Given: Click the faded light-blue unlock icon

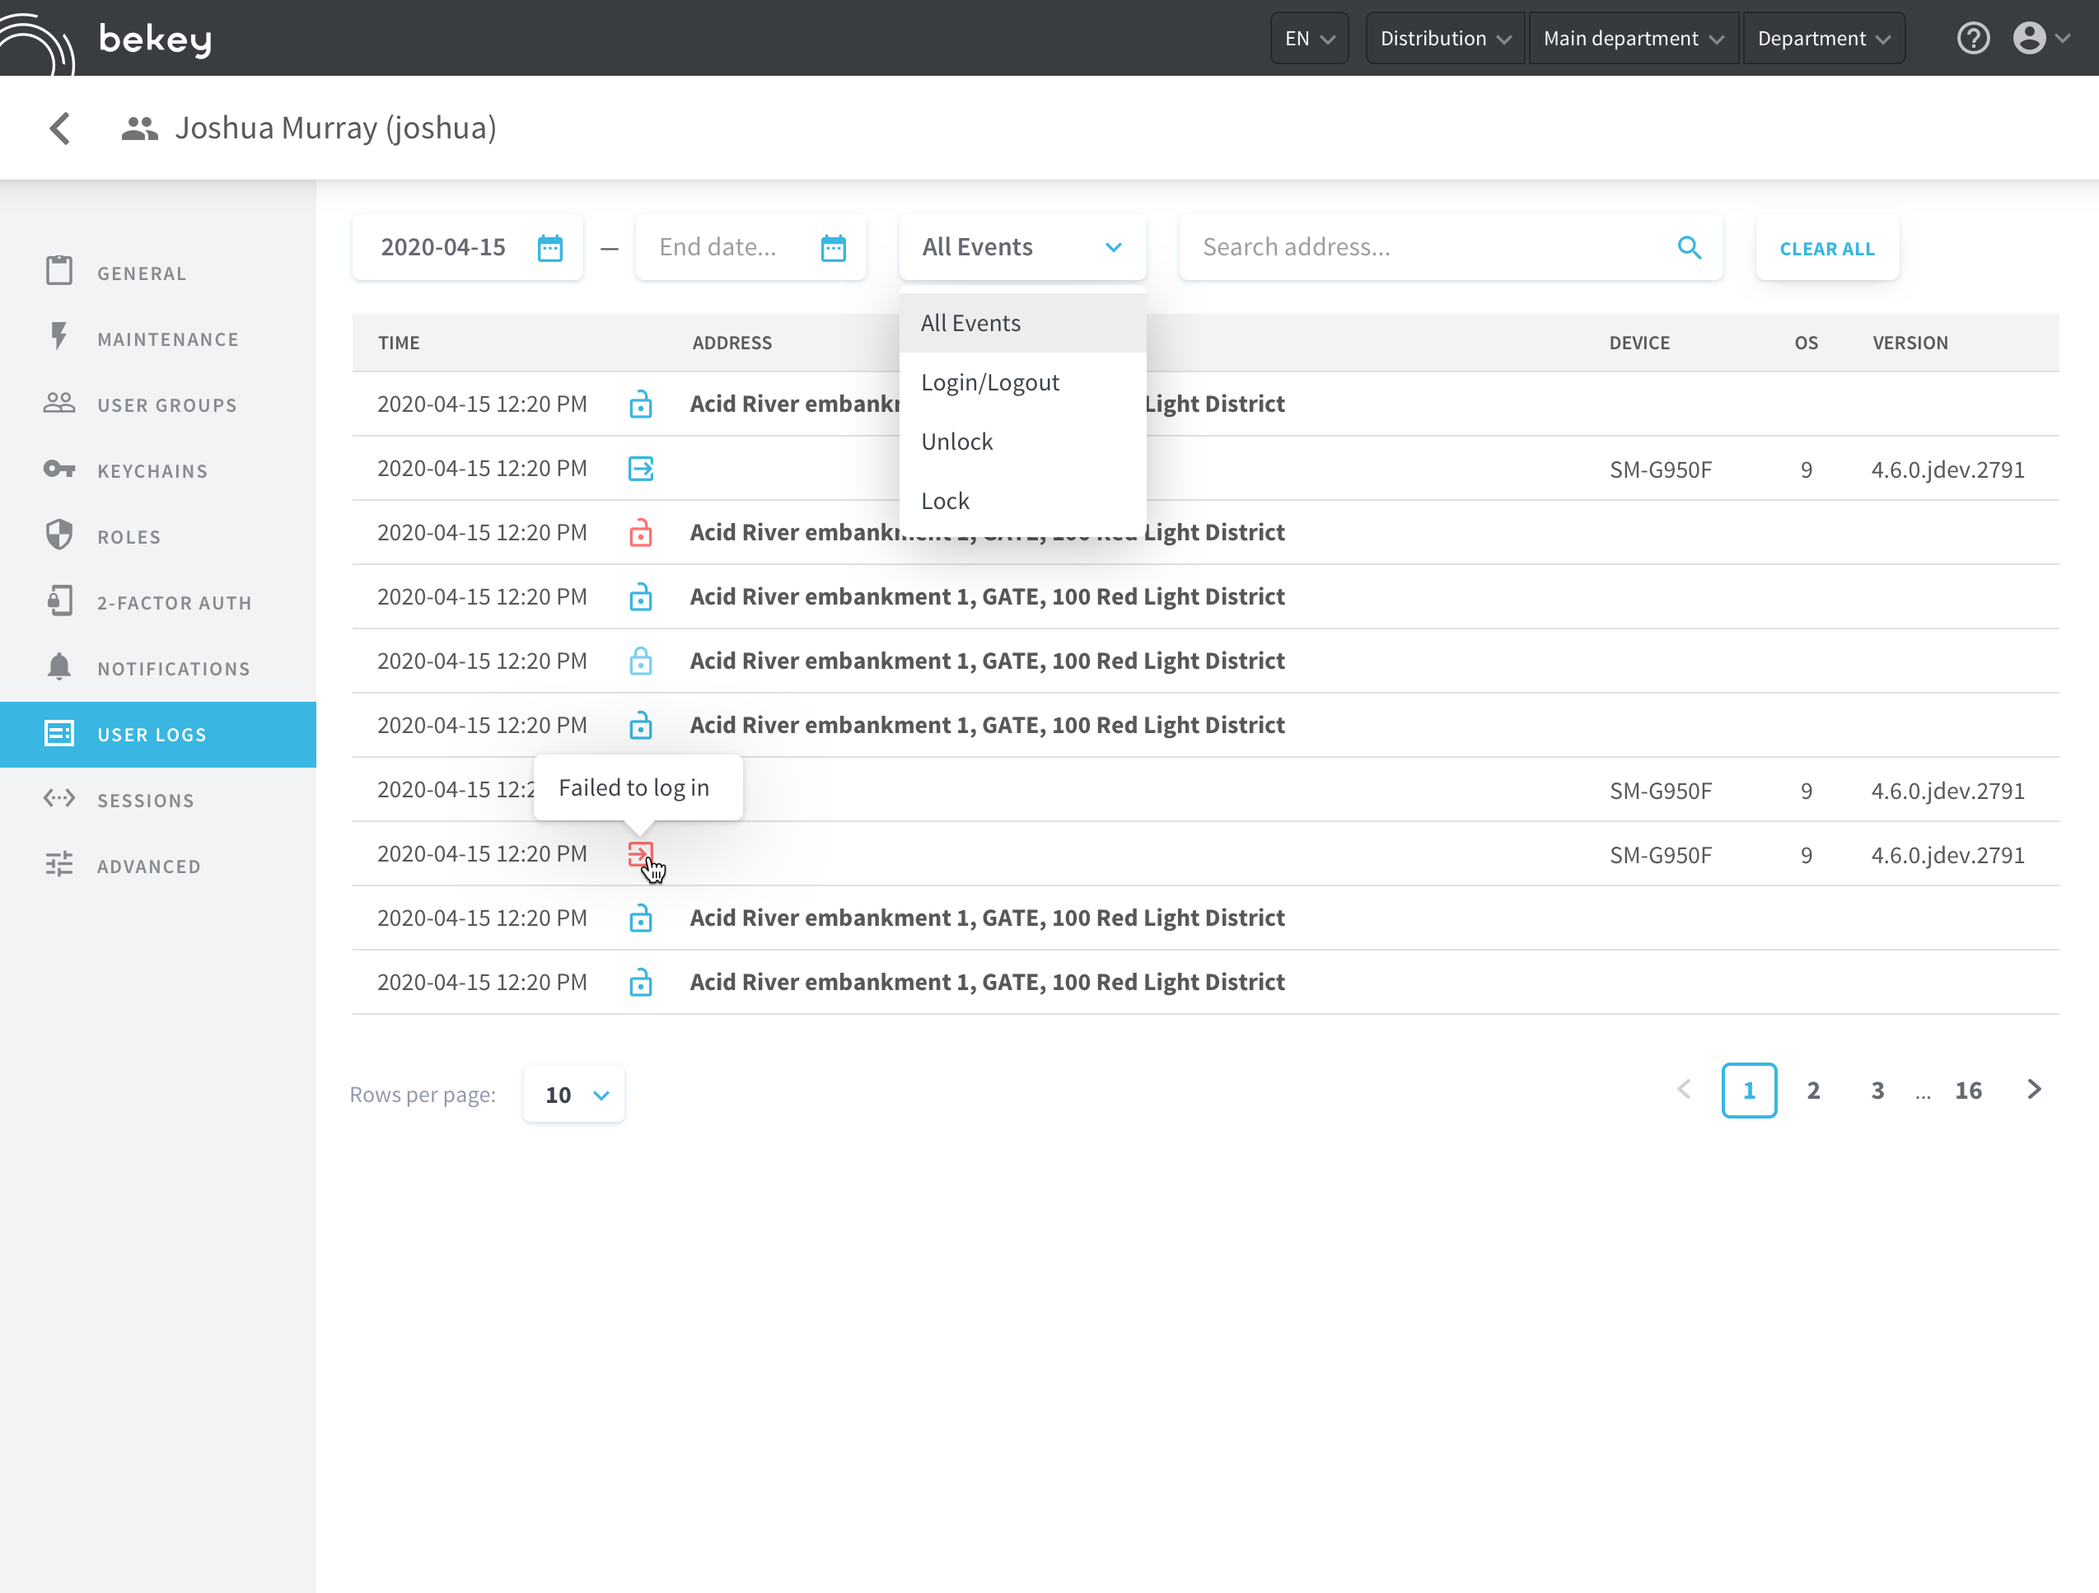Looking at the screenshot, I should (641, 661).
